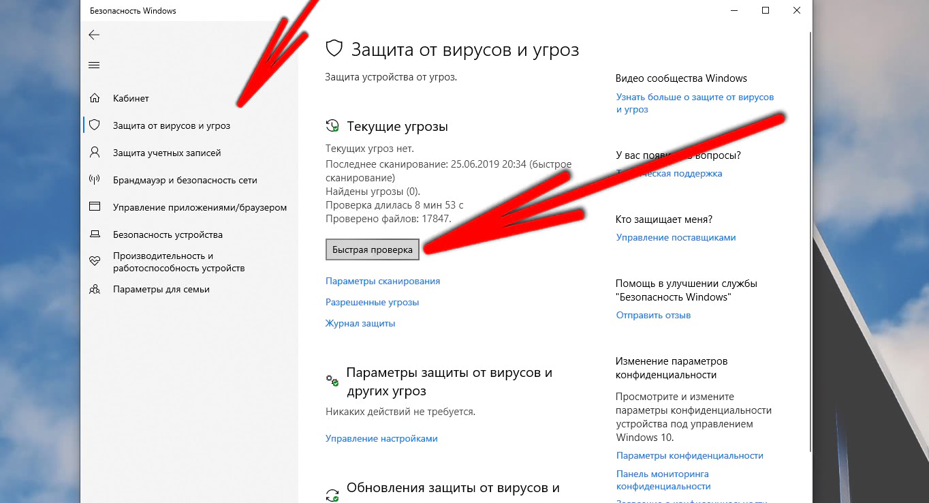Click Управление настройками link

pos(381,438)
